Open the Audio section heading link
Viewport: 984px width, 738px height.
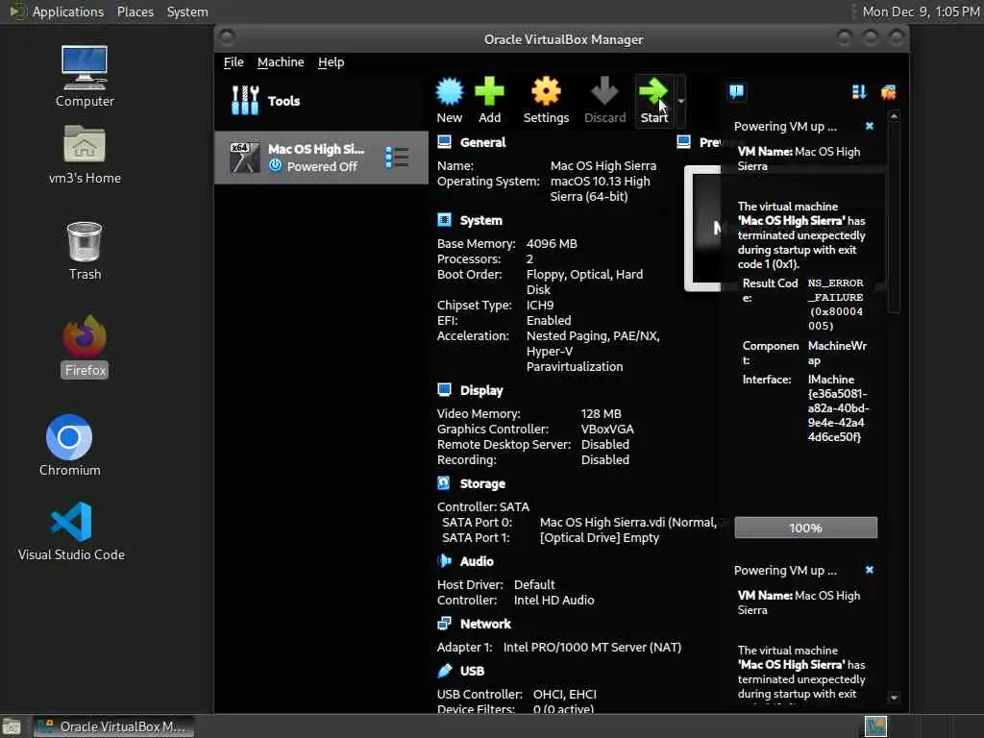[x=477, y=561]
